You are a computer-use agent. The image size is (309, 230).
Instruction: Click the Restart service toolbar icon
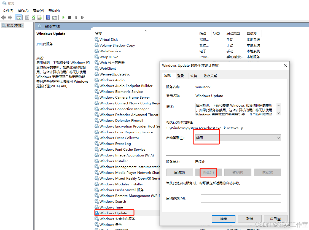click(x=82, y=18)
